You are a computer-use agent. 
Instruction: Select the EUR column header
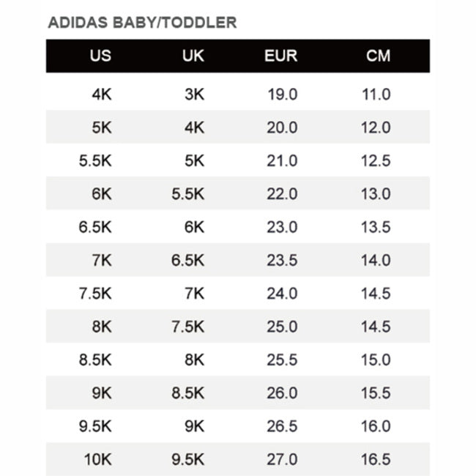point(280,56)
